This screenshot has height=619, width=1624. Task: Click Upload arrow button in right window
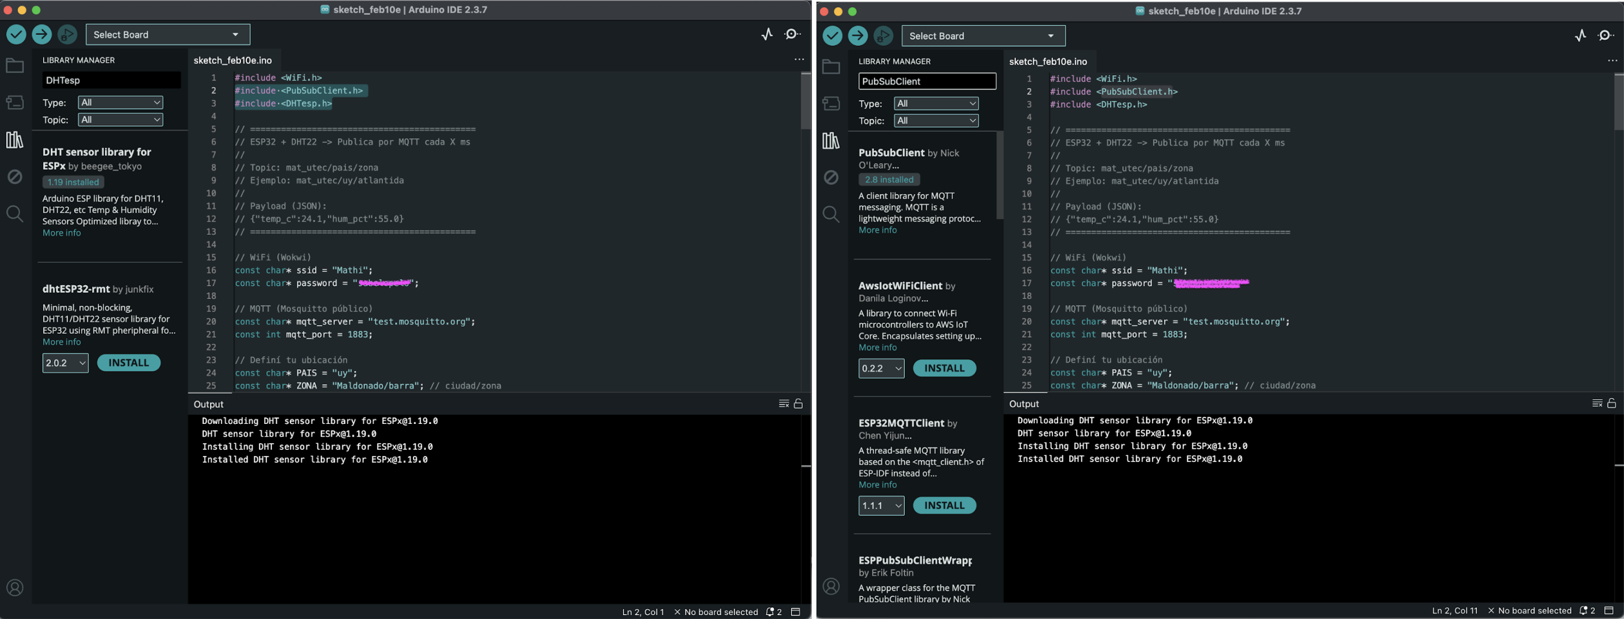857,36
